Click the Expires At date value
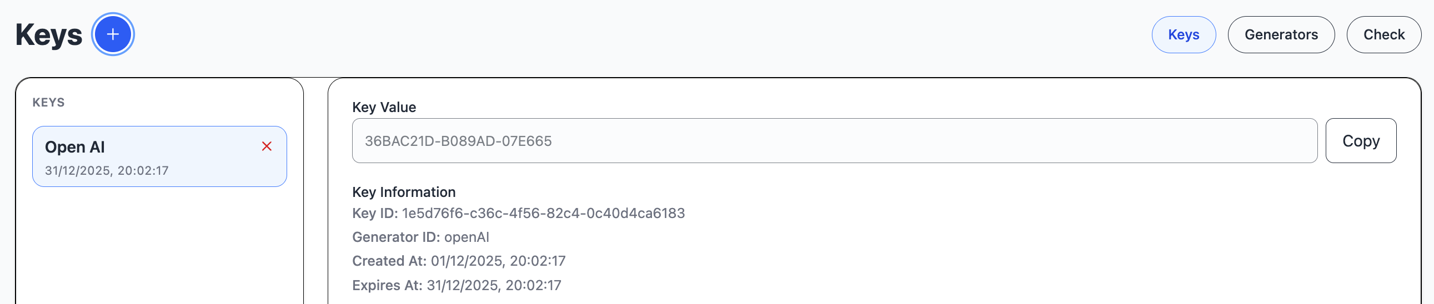Screen dimensions: 1434x304 click(x=494, y=286)
